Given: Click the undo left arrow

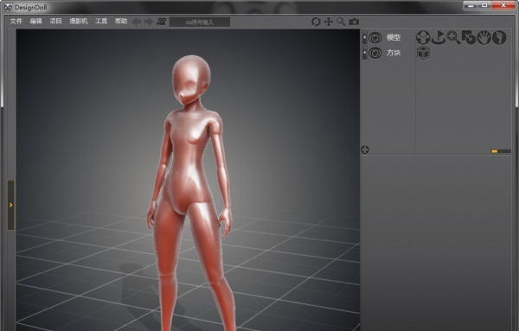Looking at the screenshot, I should [x=137, y=22].
